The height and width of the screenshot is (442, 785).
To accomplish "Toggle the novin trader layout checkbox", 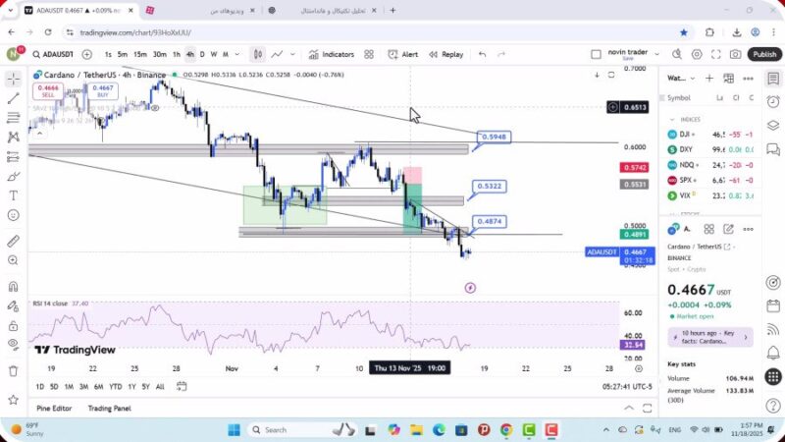I will 596,54.
